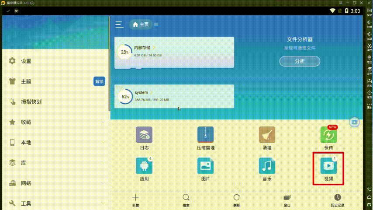
Task: Click the 分析 analyze button
Action: [300, 61]
